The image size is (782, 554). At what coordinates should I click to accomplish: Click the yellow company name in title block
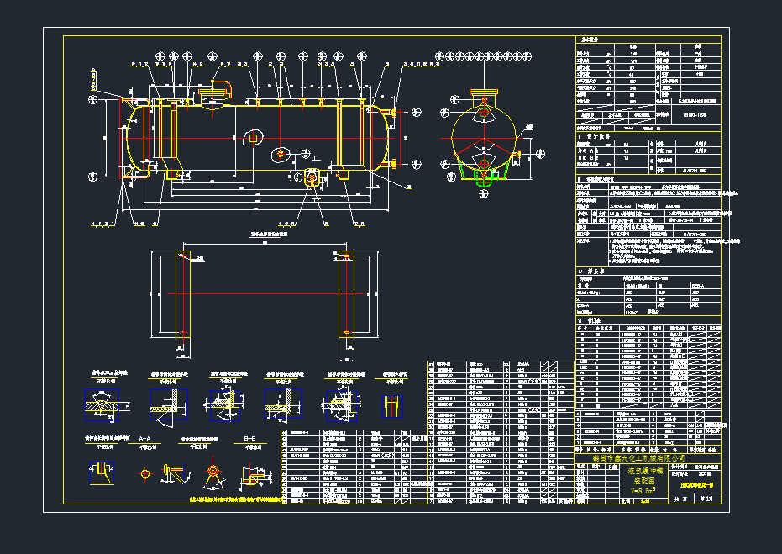pos(636,460)
